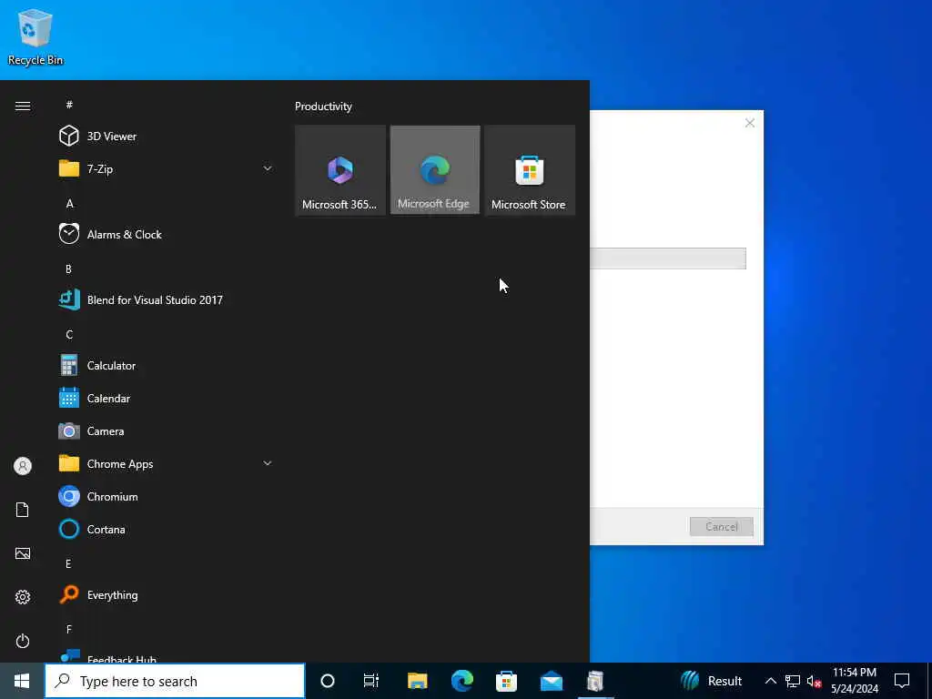Expand the Start menu hamburger button
The height and width of the screenshot is (699, 932).
(x=23, y=106)
